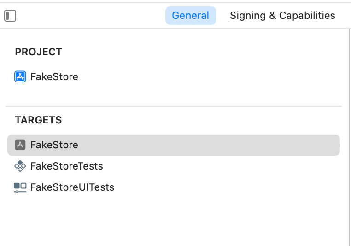Click the FakeStore project blue app icon
351x246 pixels.
point(20,77)
